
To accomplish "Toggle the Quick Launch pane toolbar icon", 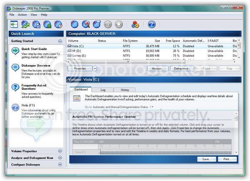I will [x=14, y=24].
